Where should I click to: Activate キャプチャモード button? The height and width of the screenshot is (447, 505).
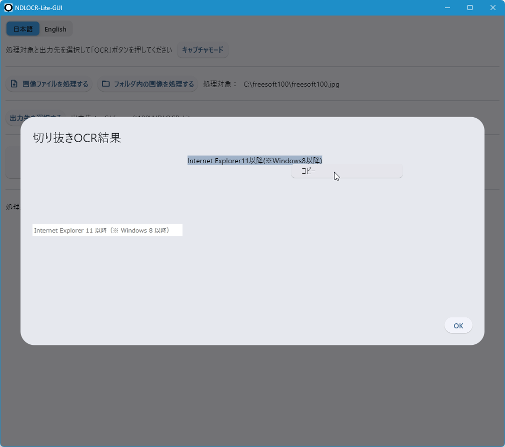click(x=202, y=50)
